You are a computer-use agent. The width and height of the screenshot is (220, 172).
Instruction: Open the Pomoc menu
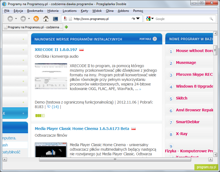[138, 11]
